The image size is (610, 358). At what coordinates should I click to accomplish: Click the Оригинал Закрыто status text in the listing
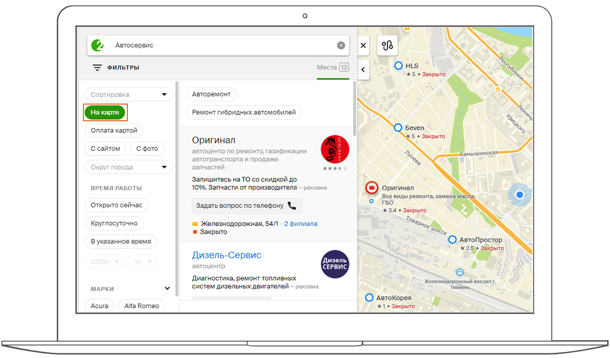coord(213,232)
